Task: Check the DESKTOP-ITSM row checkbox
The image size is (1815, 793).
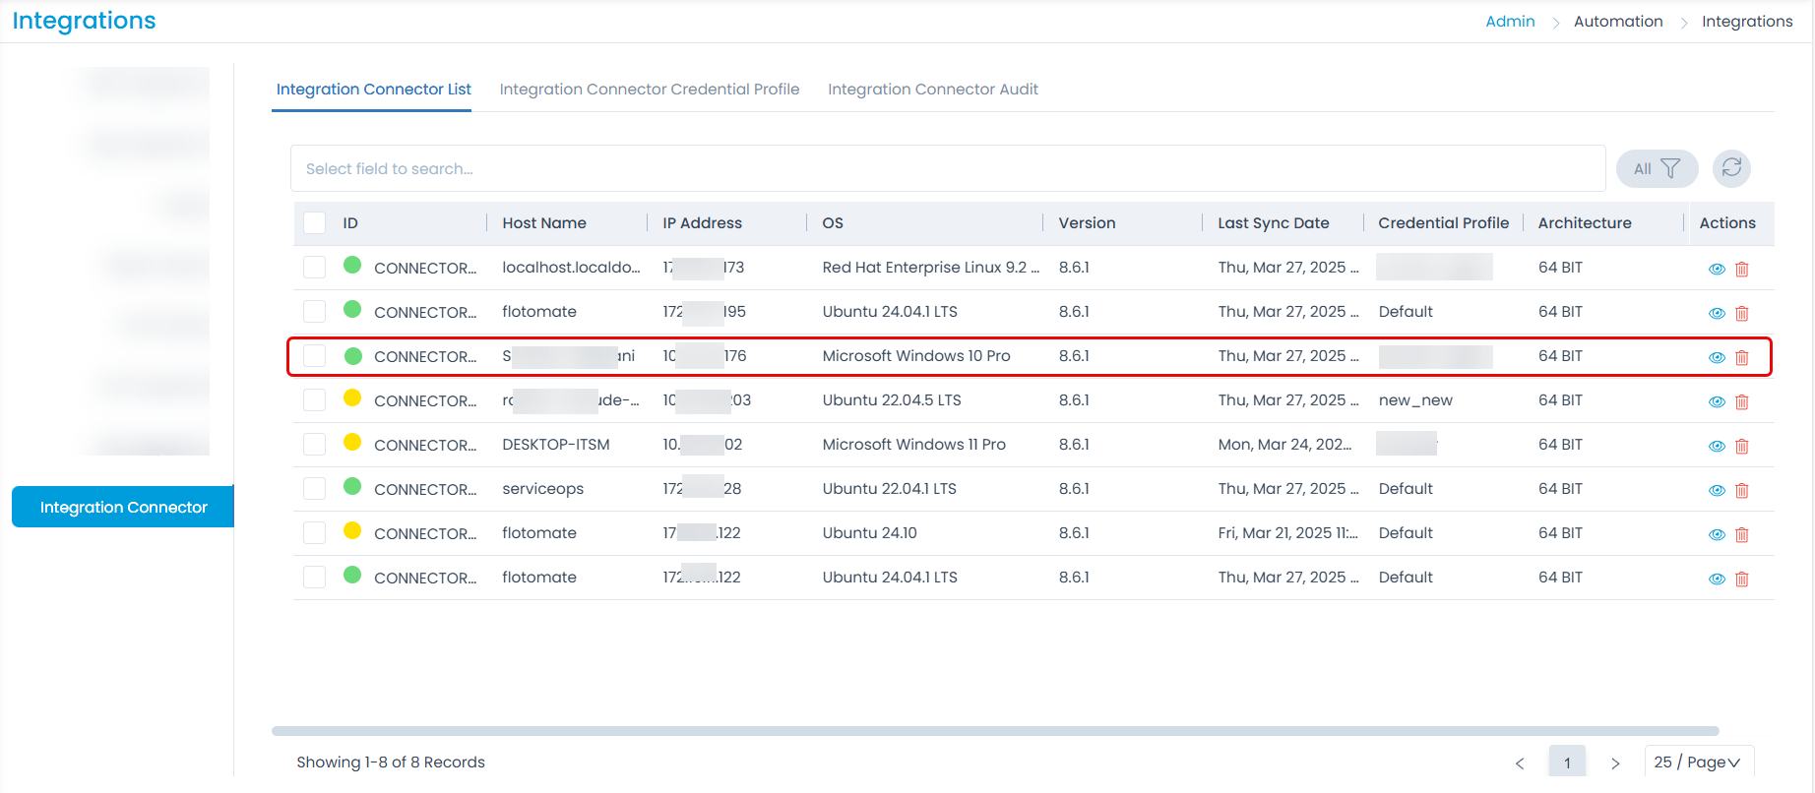Action: coord(315,445)
